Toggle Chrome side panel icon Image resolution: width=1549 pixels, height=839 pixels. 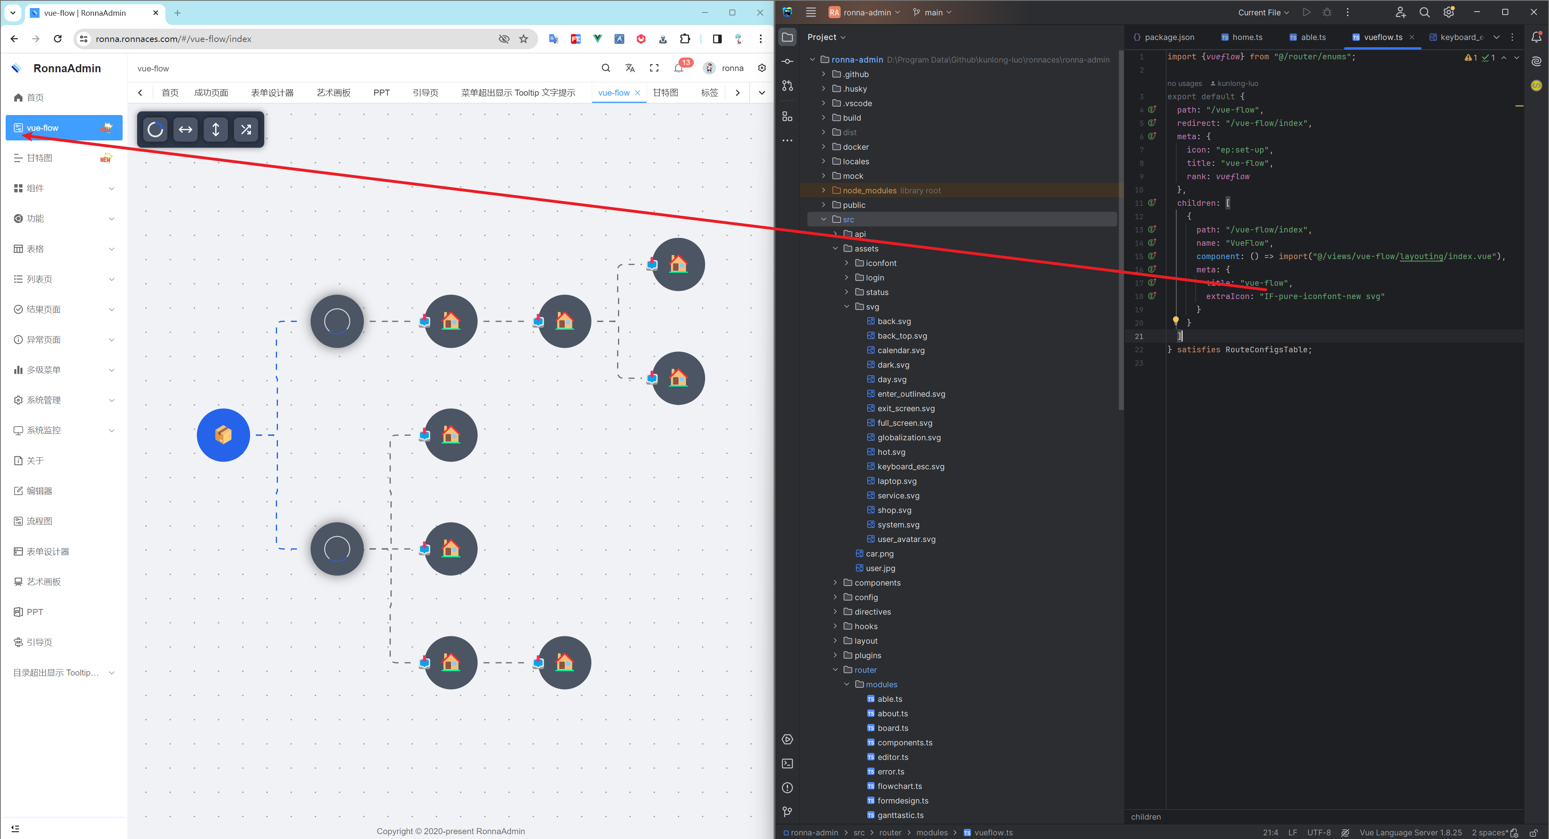(717, 38)
